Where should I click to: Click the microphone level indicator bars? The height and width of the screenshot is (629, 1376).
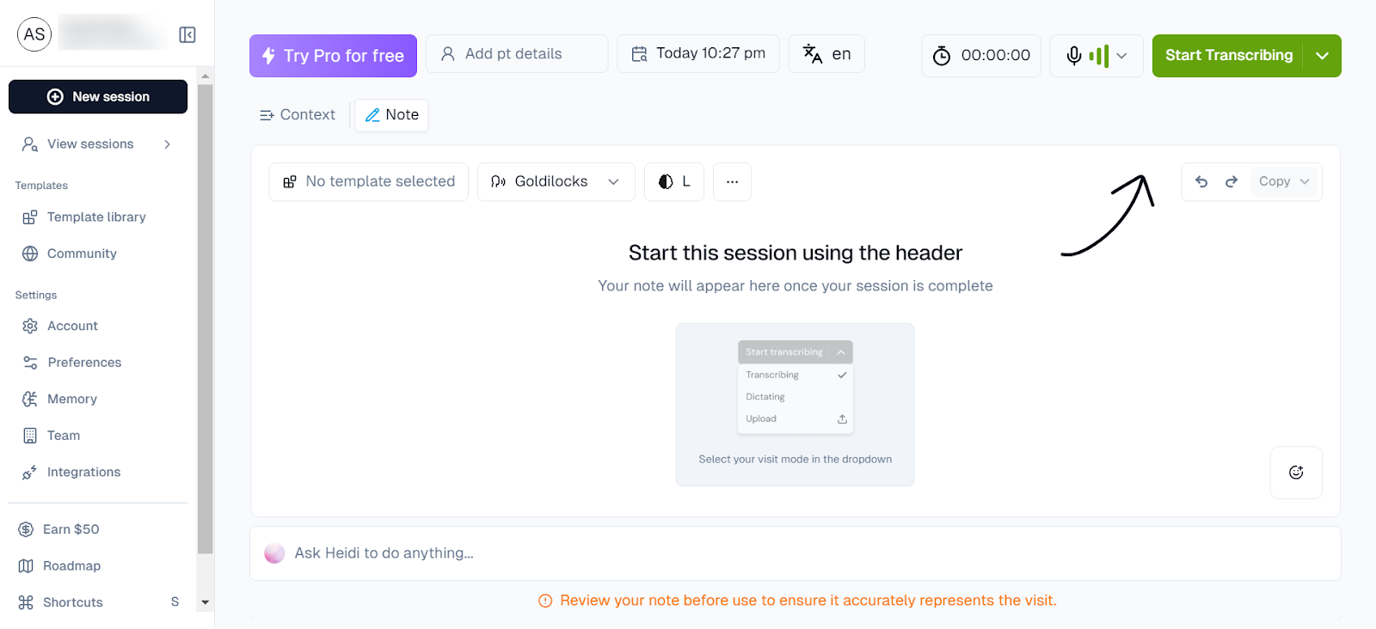point(1099,55)
